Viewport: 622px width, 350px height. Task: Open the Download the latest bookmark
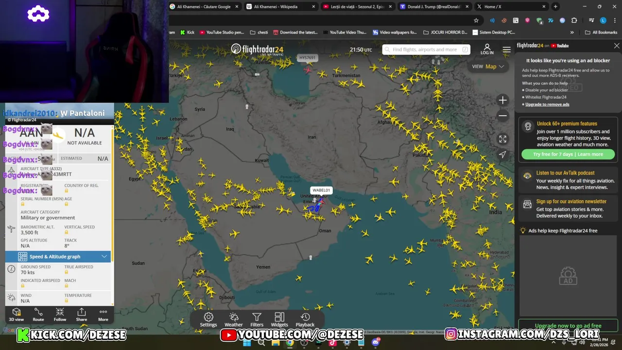[x=295, y=33]
